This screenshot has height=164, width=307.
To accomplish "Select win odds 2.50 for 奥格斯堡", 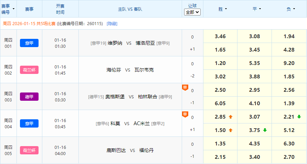I will 220,90.
